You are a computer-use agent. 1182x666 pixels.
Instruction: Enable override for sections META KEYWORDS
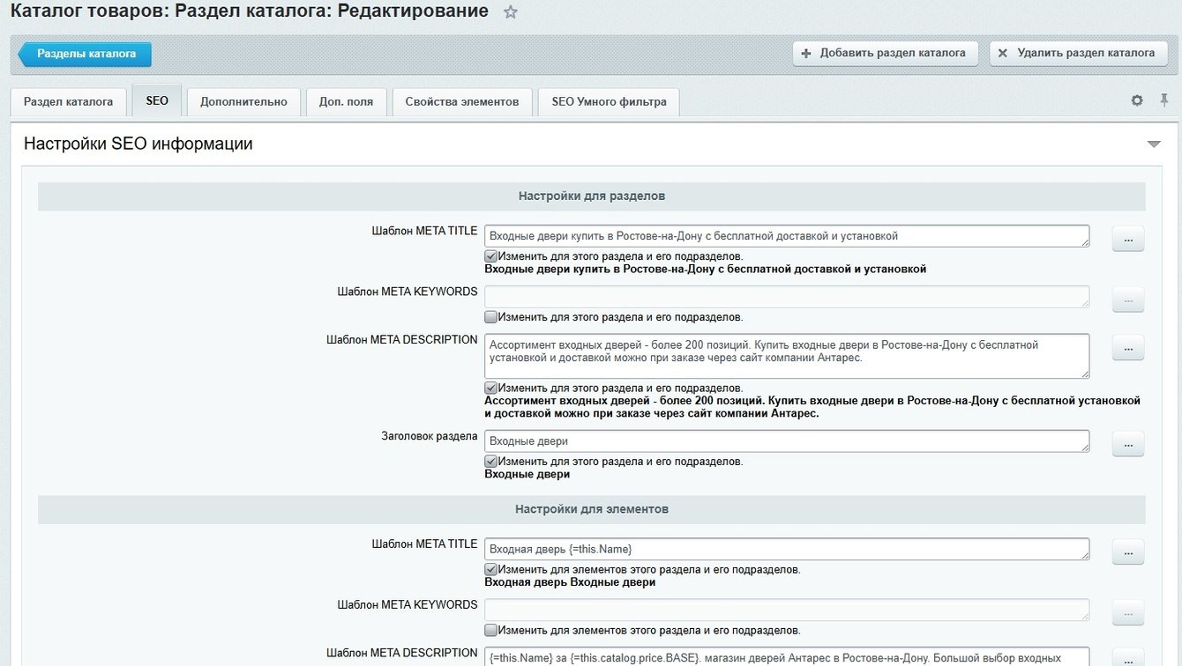click(x=491, y=317)
